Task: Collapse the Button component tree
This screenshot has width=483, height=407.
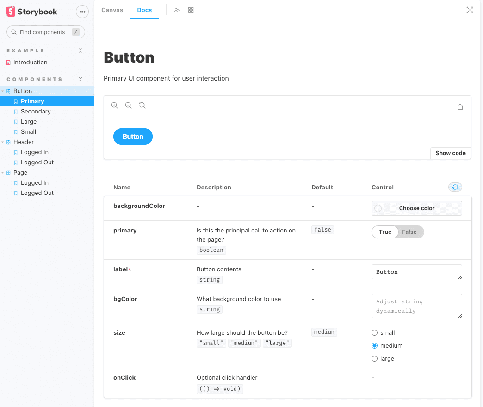Action: [x=3, y=91]
